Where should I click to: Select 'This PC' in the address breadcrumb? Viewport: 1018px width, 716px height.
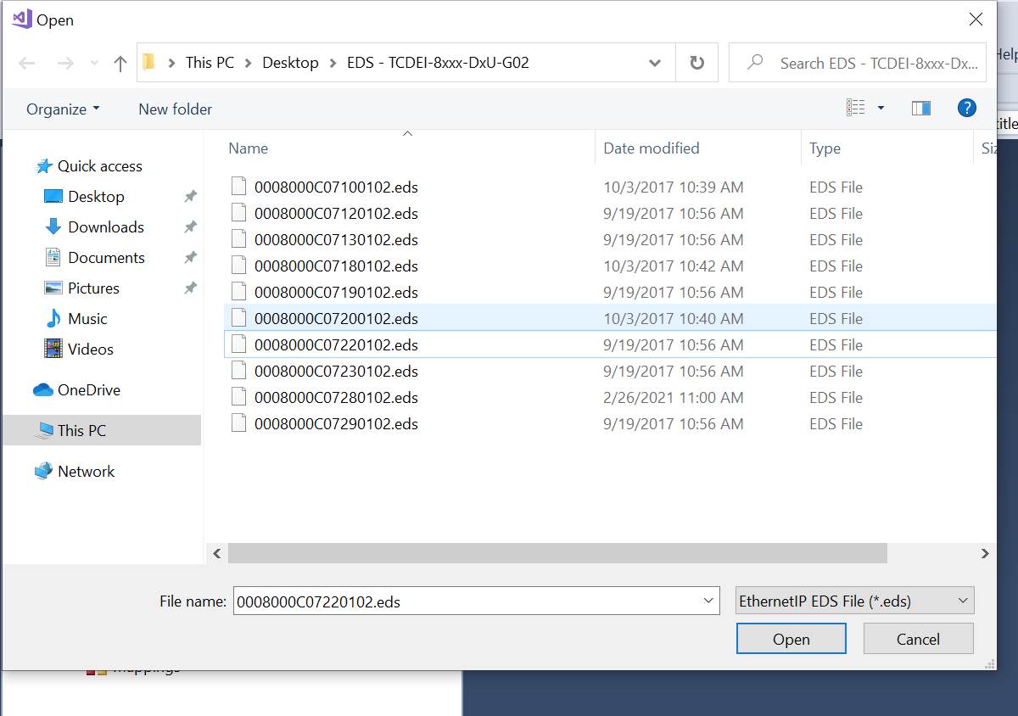pos(210,63)
